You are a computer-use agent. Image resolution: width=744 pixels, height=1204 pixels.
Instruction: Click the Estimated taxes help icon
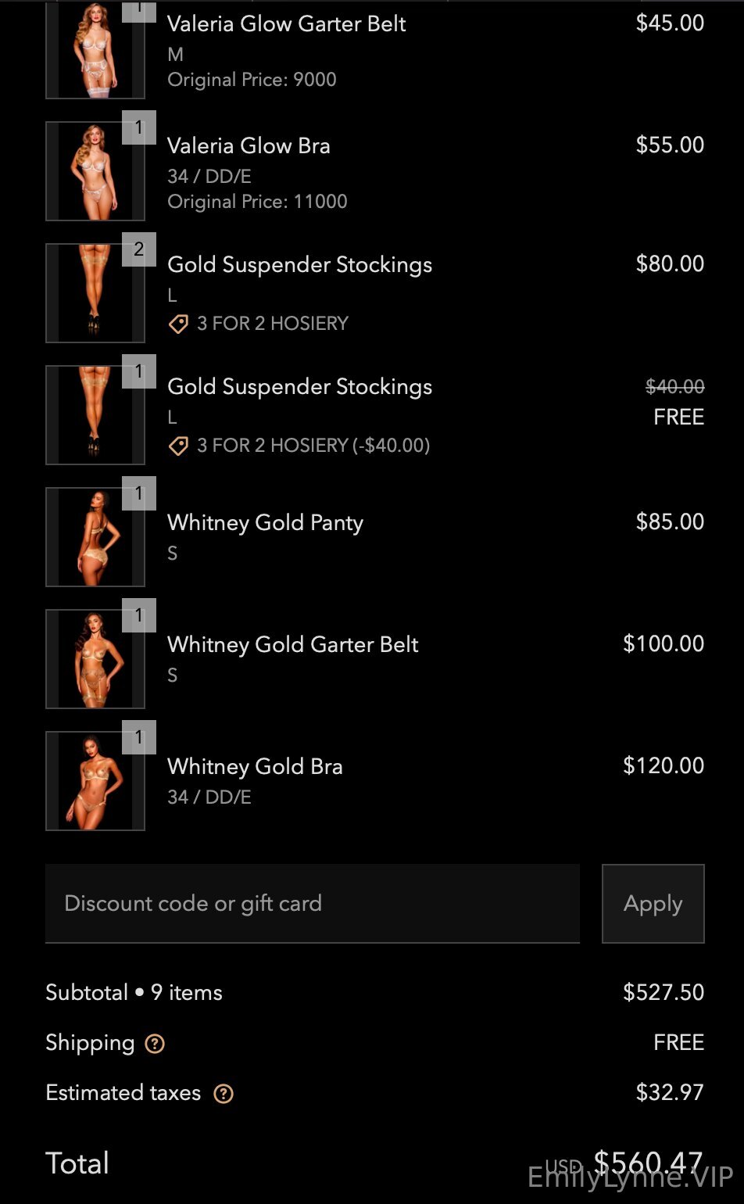click(x=224, y=1093)
